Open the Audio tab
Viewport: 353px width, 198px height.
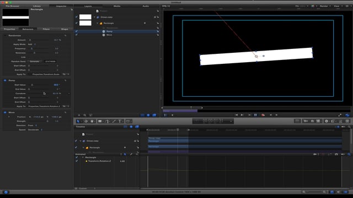tap(146, 6)
